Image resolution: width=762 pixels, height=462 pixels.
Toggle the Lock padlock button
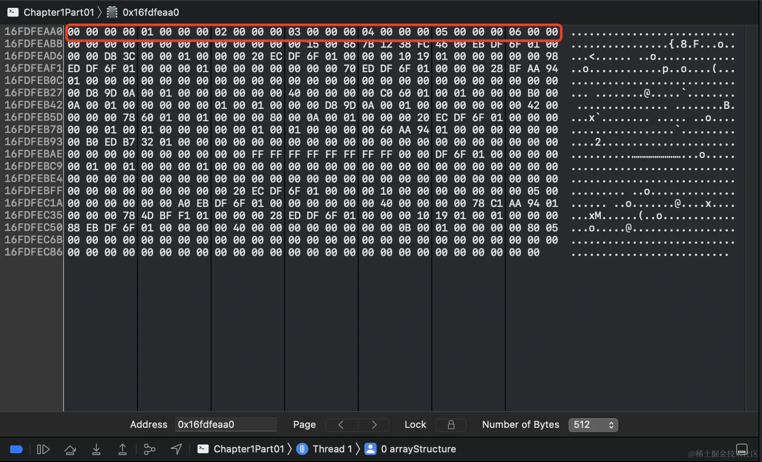coord(451,425)
